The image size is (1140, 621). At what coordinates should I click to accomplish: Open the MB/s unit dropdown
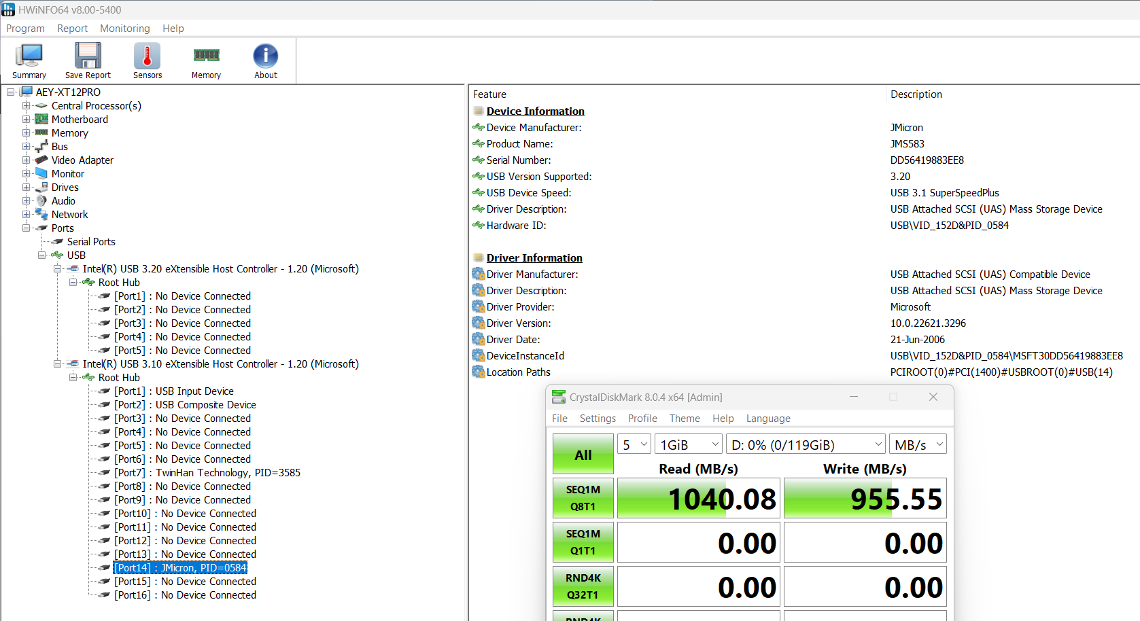point(918,445)
